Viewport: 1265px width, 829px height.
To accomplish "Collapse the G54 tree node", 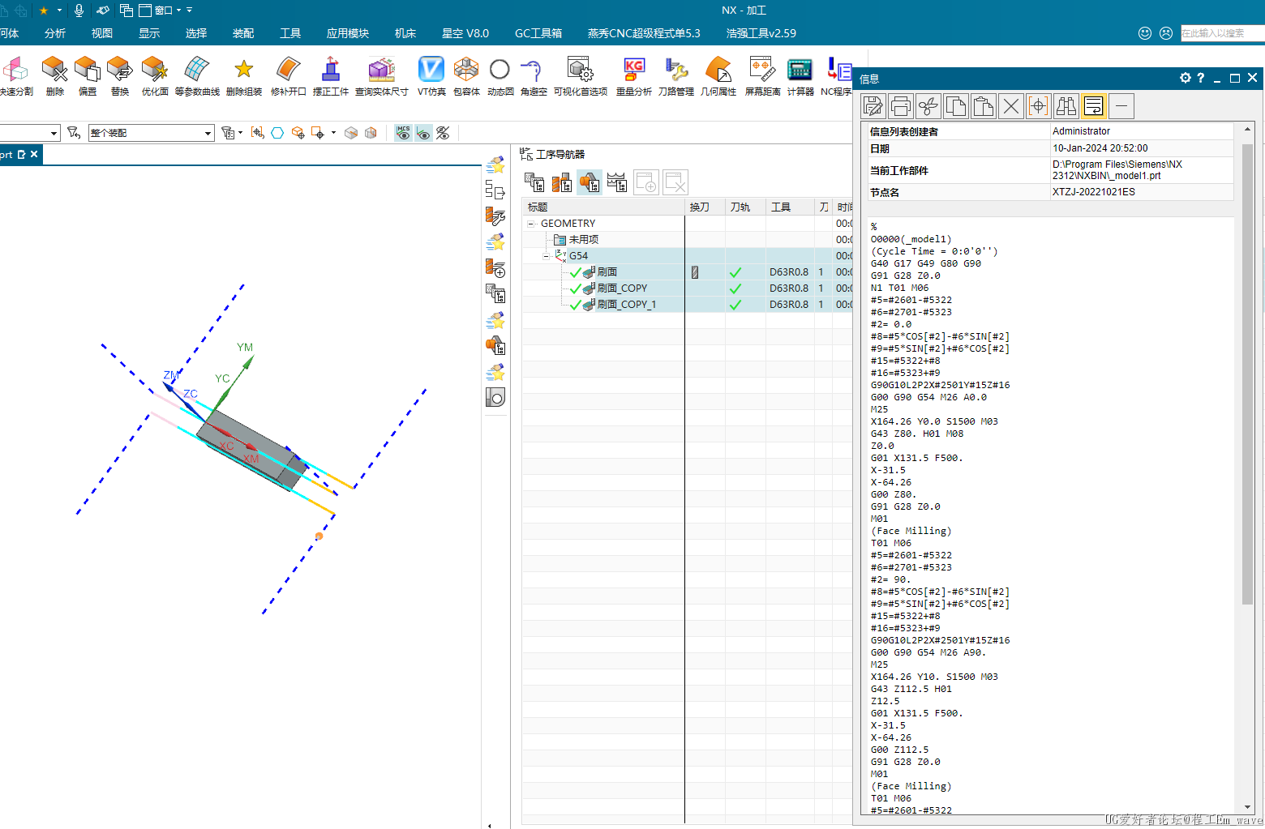I will pos(546,256).
